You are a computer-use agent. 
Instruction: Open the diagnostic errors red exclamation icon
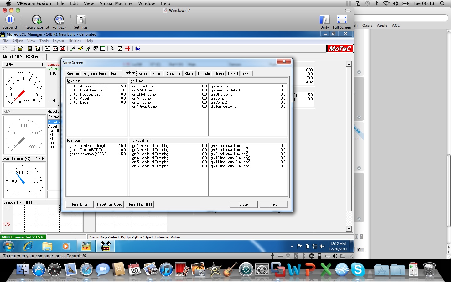click(63, 49)
